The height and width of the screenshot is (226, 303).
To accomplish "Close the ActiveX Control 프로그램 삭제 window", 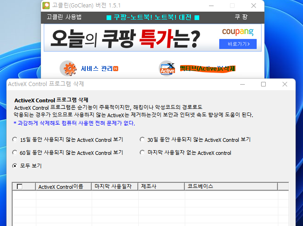I will (x=285, y=84).
